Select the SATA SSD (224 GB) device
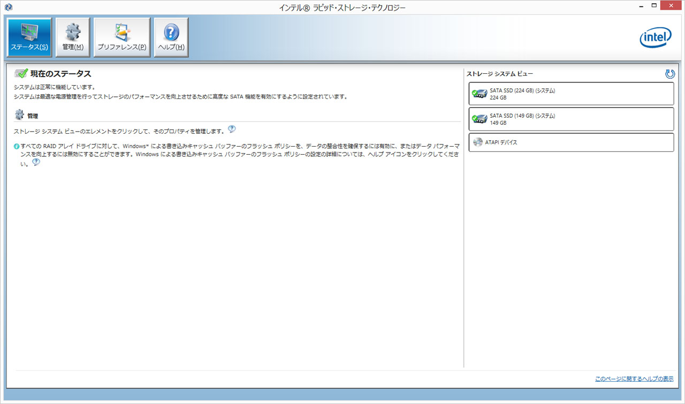Viewport: 685px width, 404px height. tap(571, 94)
